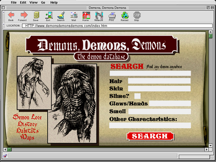216x162 pixels.
Task: Click the horizontal scrollbar at page bottom
Action: (108, 149)
